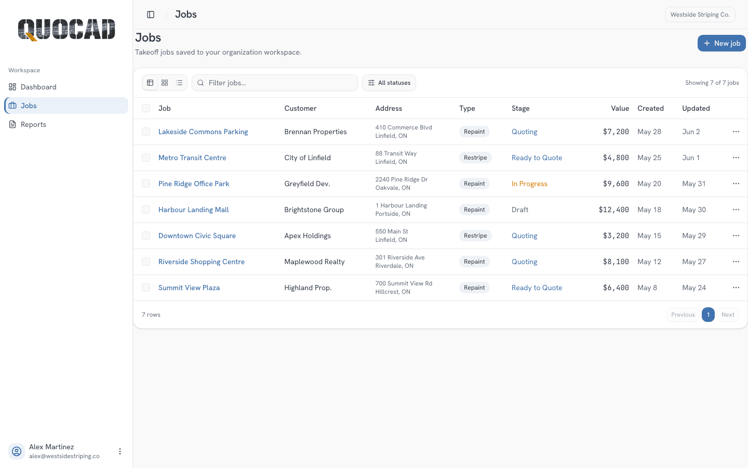Click the $6,400 value cell
Viewport: 748px width, 468px height.
616,288
